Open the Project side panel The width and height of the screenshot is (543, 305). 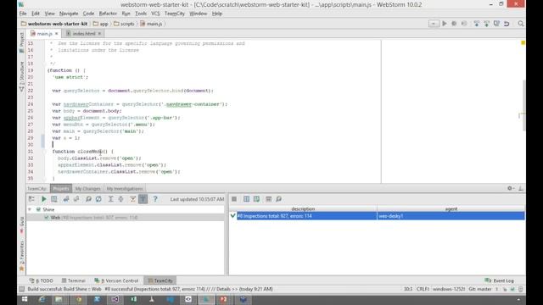pyautogui.click(x=22, y=42)
